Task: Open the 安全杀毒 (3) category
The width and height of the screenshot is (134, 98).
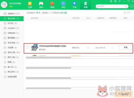Action: click(x=12, y=43)
